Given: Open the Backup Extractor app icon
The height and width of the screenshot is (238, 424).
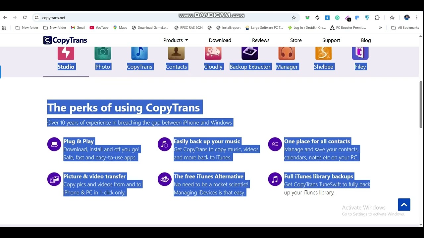Looking at the screenshot, I should pyautogui.click(x=250, y=53).
